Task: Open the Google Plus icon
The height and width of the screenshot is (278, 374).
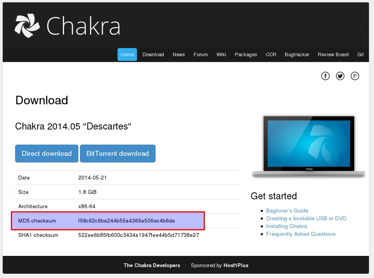Action: coord(355,76)
